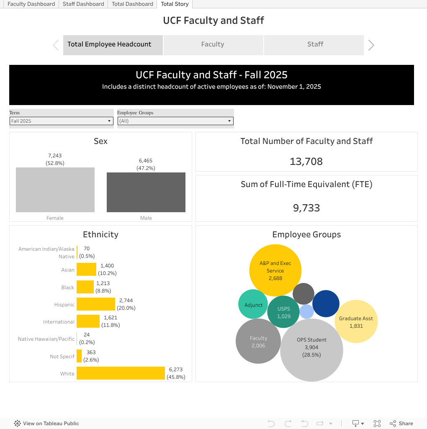Click the OPS Student bubble in Employee Groups
Screen dimensions: 427x429
click(311, 350)
